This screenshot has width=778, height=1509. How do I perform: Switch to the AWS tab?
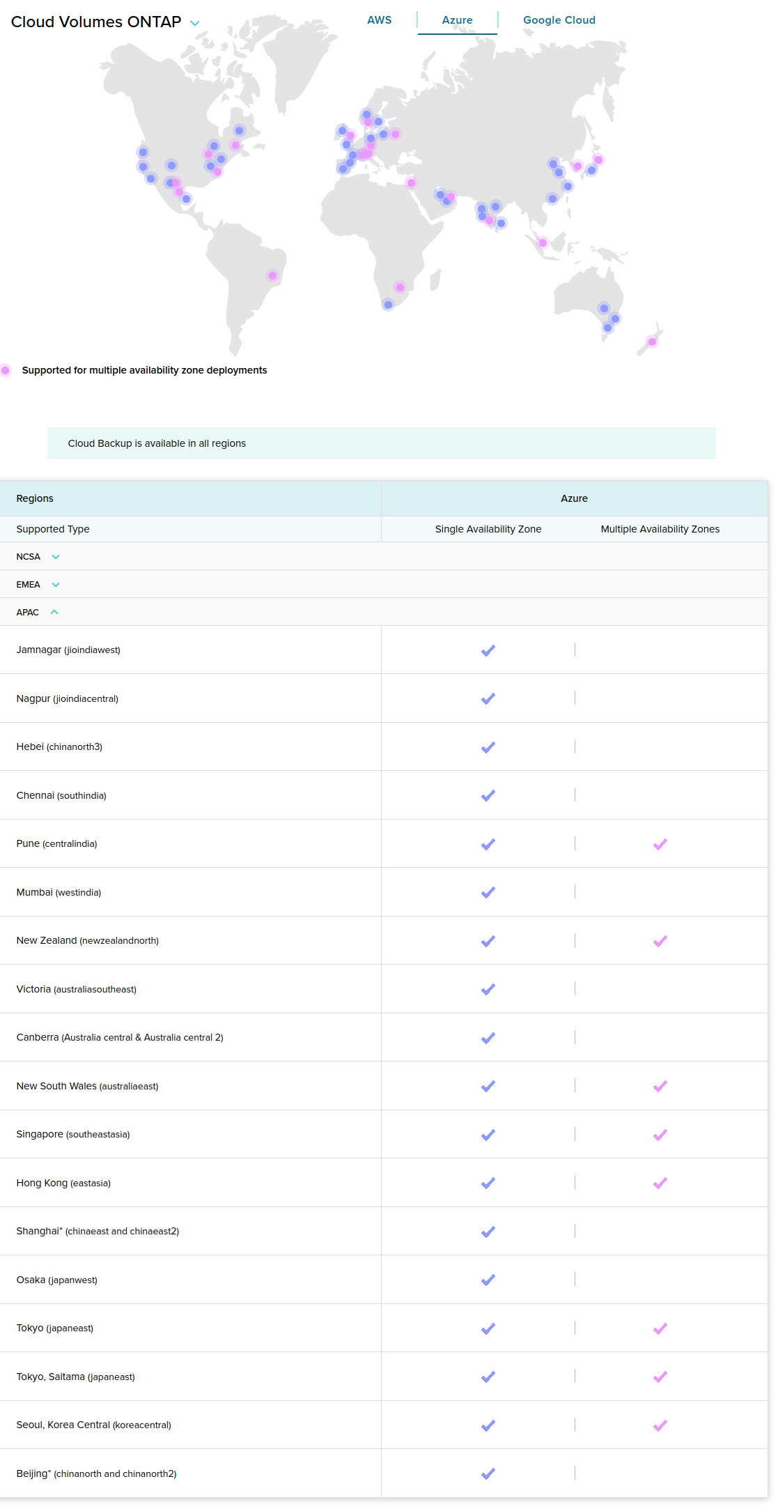pos(379,20)
